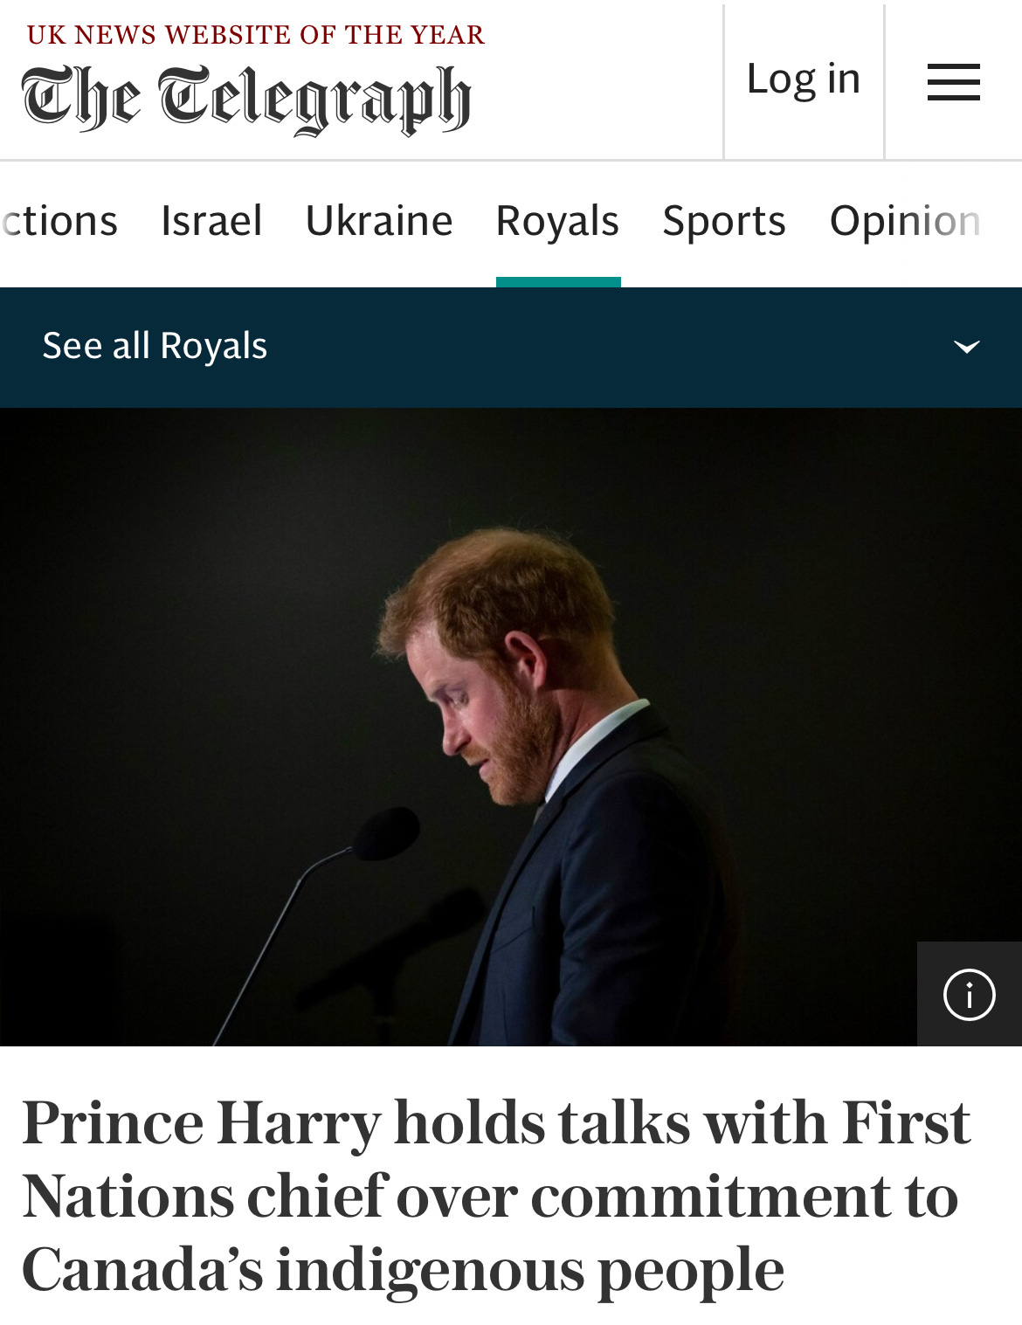Image resolution: width=1022 pixels, height=1325 pixels.
Task: Go to the Sports tab
Action: coord(724,222)
